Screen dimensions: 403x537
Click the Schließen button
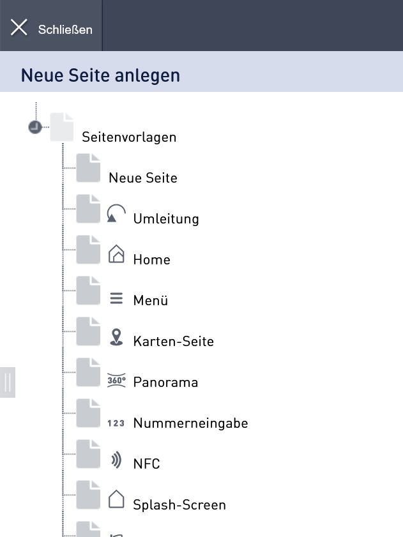tap(51, 26)
